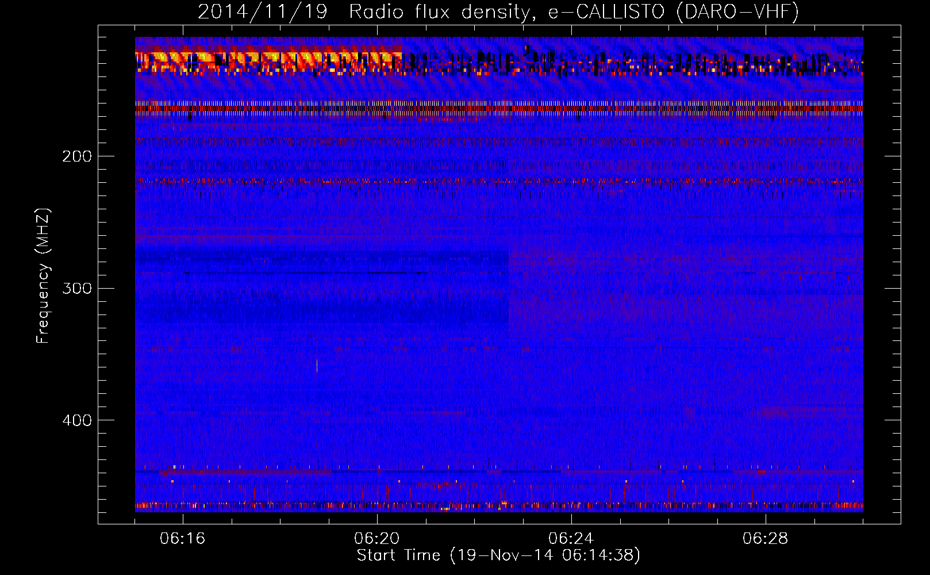930x575 pixels.
Task: Click the date '2014/11/19' in the title
Action: coord(263,11)
